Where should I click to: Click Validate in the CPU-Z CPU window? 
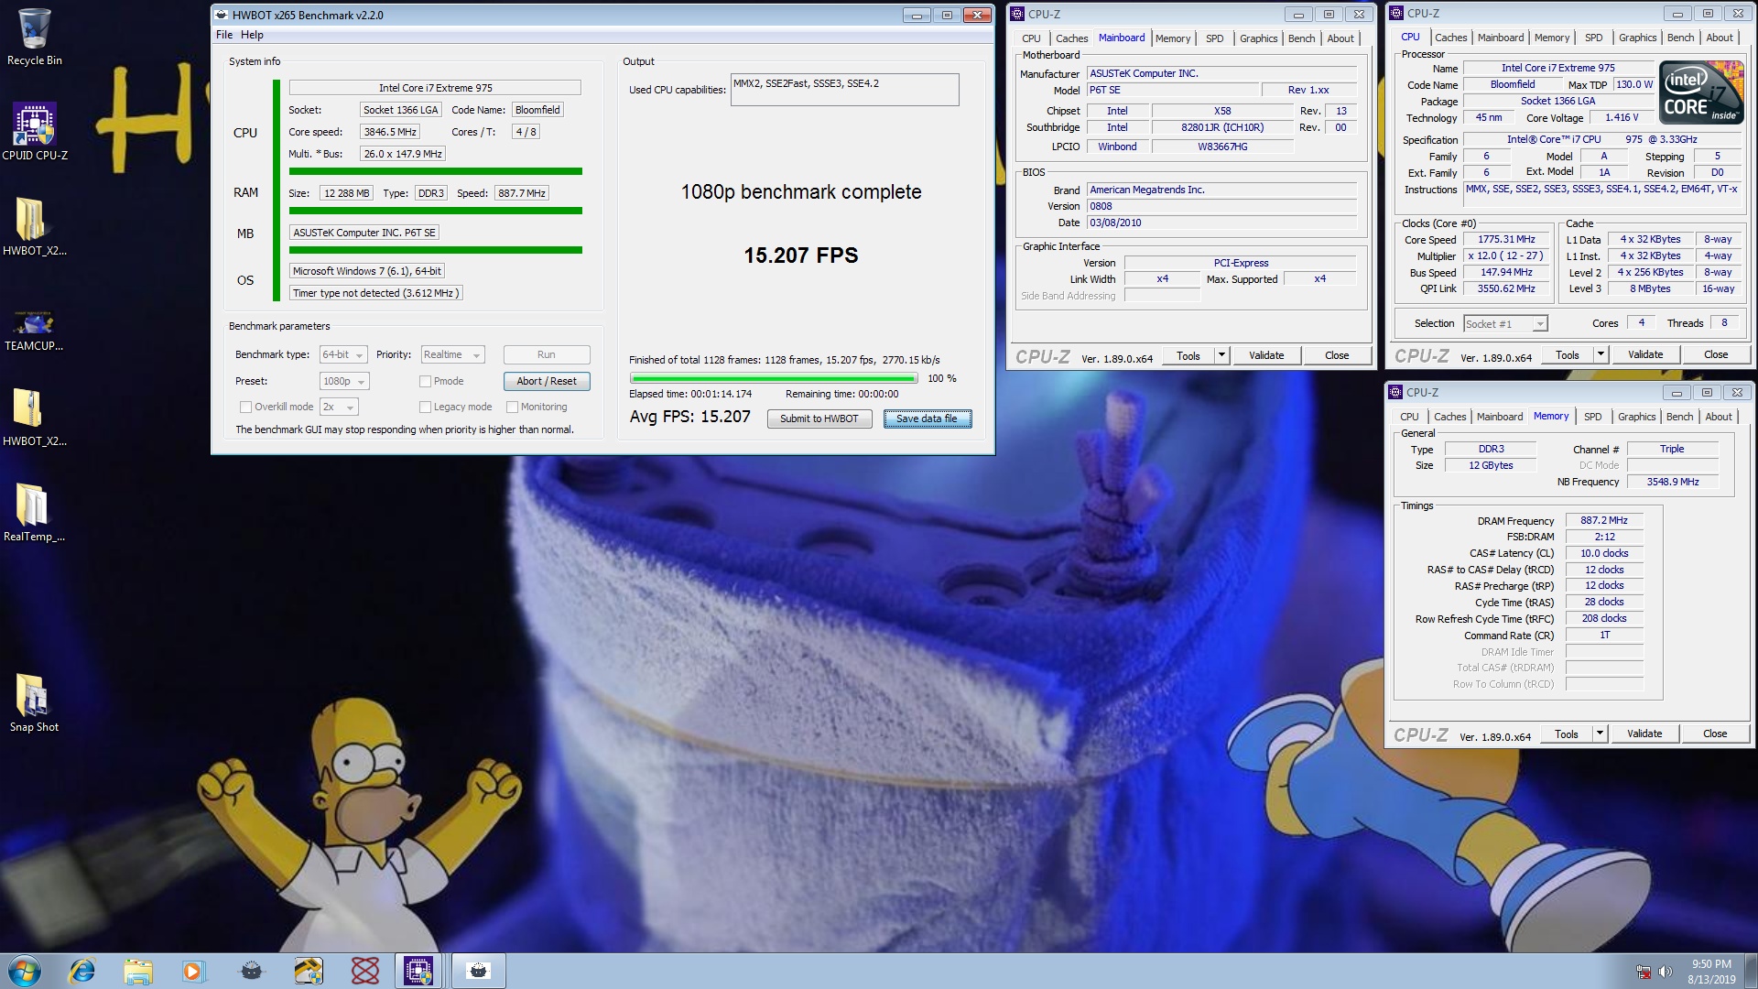pos(1645,354)
